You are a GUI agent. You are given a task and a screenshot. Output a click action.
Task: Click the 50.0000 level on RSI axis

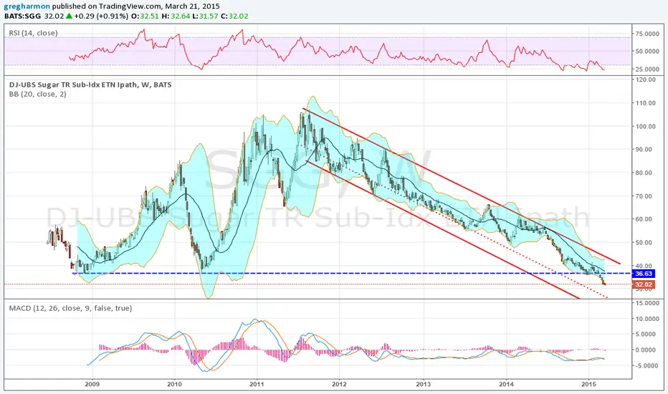646,51
